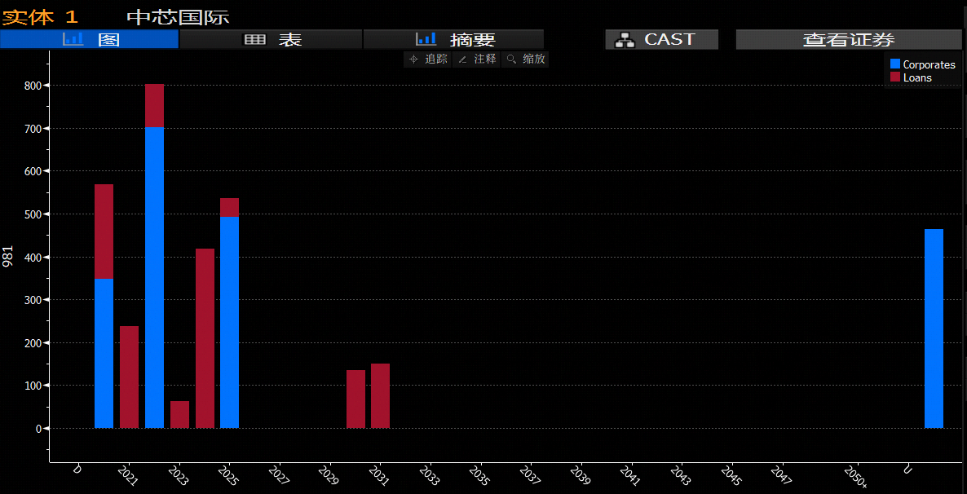The height and width of the screenshot is (494, 967).
Task: Click the hierarchy icon on CAST button
Action: [625, 40]
